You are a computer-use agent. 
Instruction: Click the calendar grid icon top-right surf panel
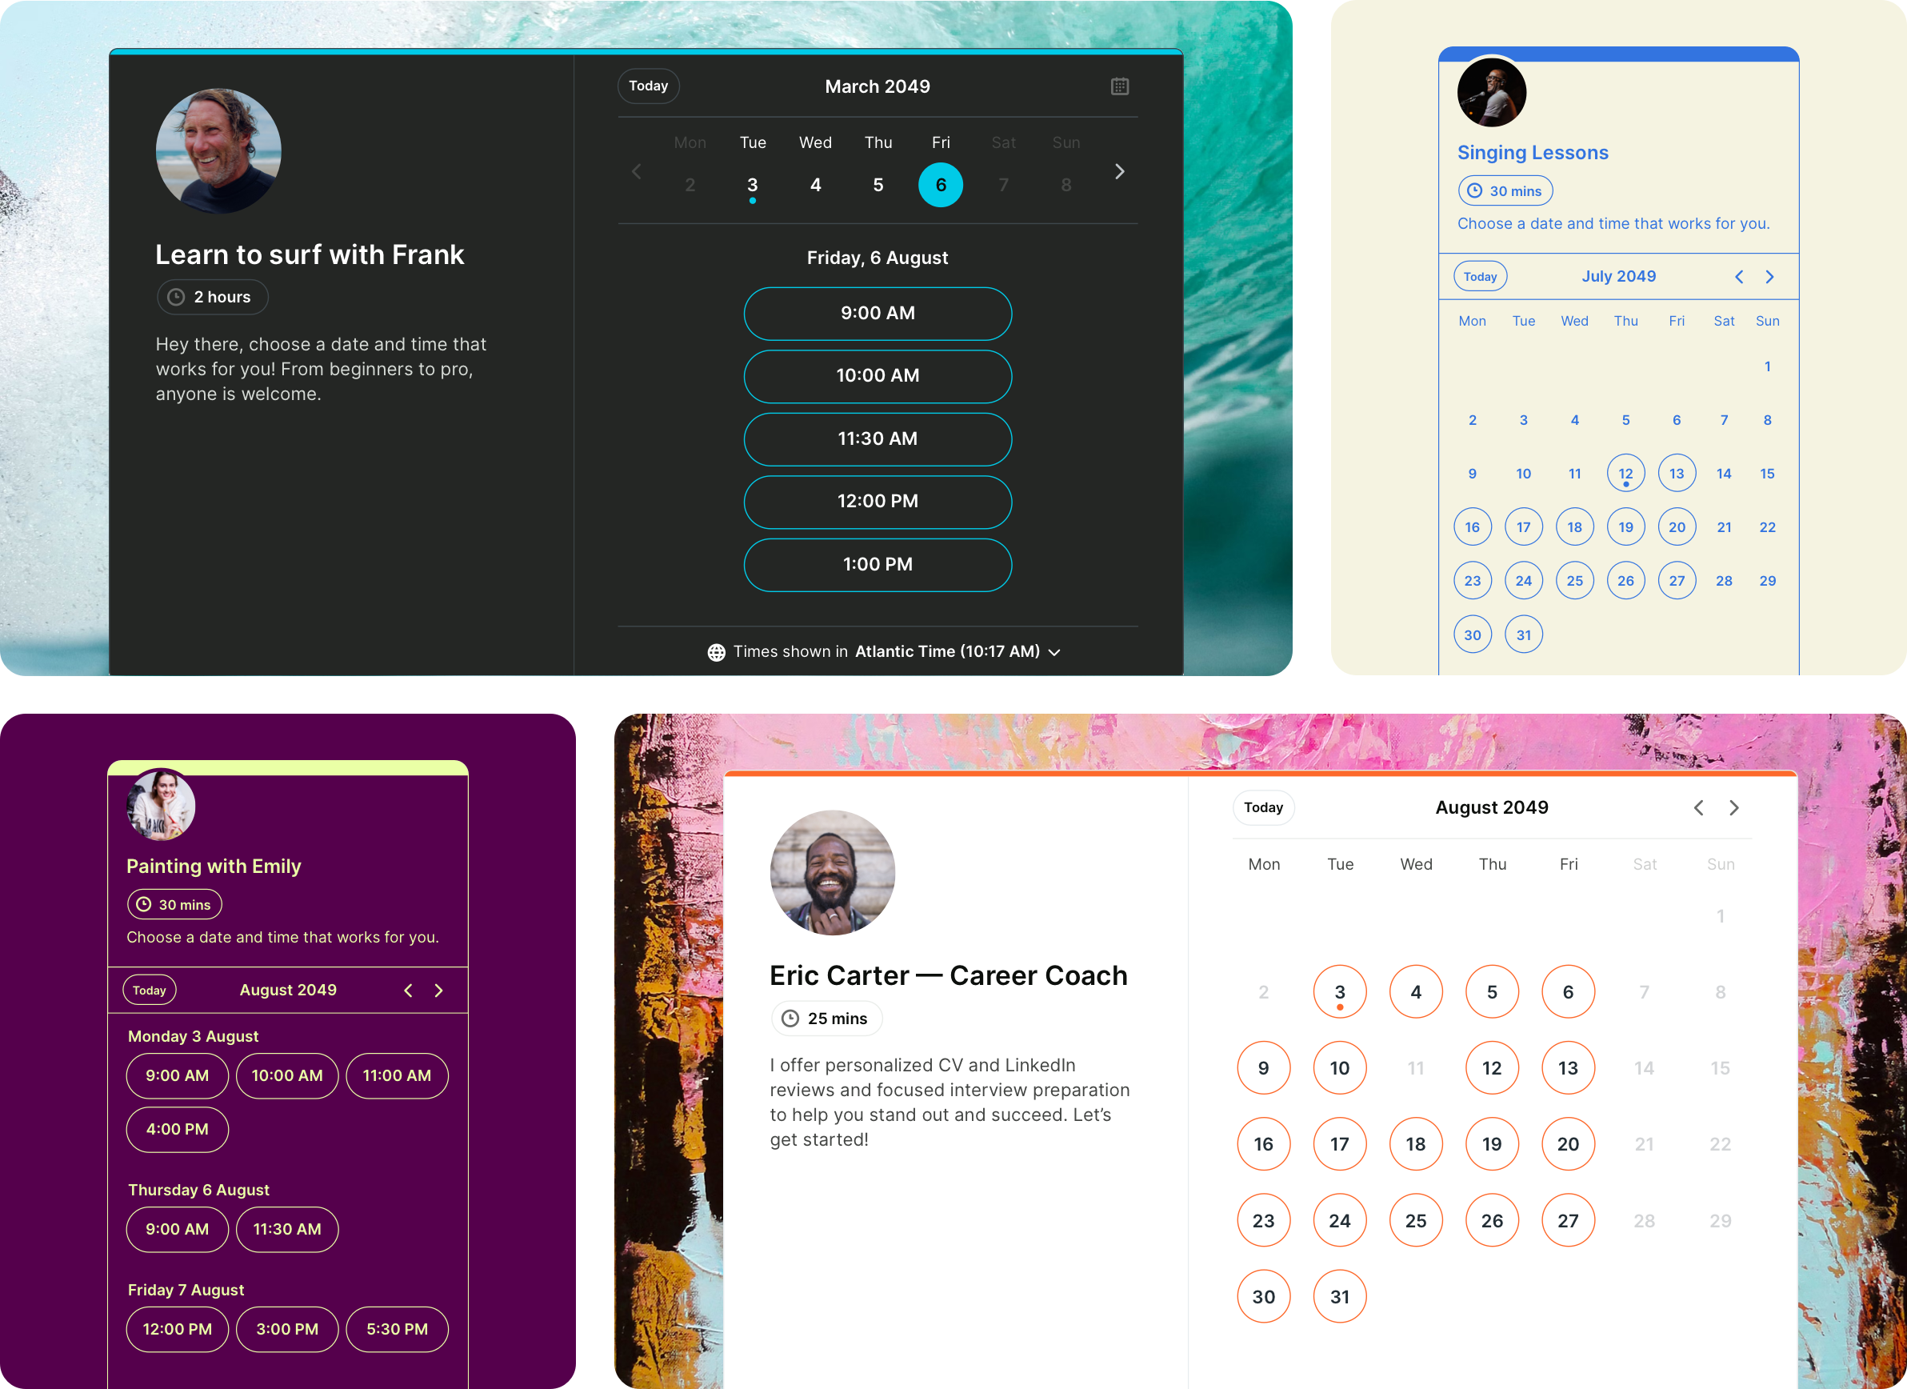(x=1119, y=86)
